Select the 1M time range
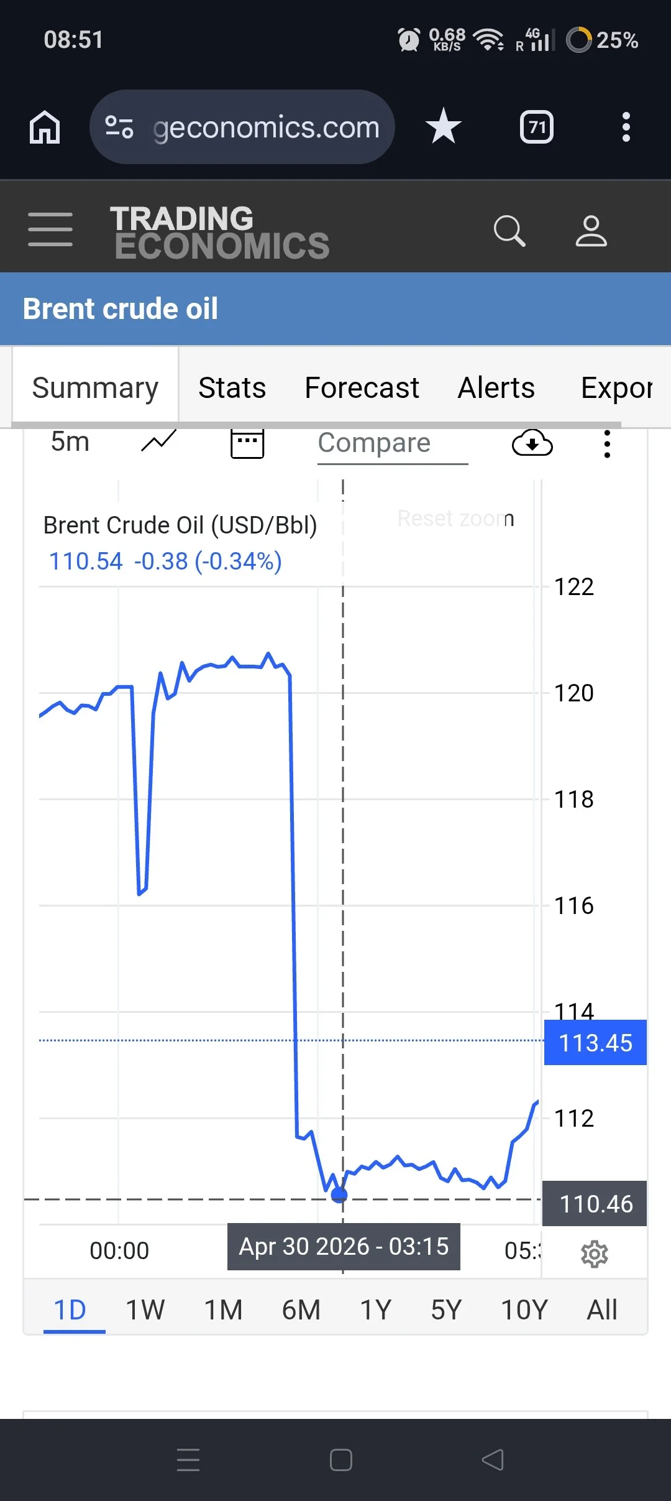This screenshot has width=671, height=1501. click(224, 1309)
